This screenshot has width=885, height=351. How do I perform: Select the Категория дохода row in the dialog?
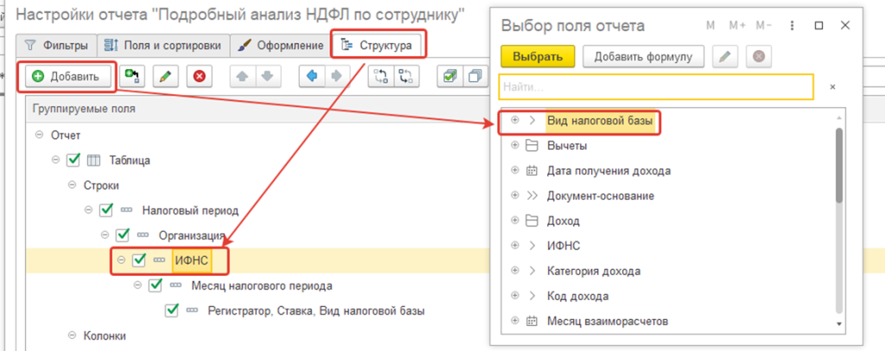666,271
